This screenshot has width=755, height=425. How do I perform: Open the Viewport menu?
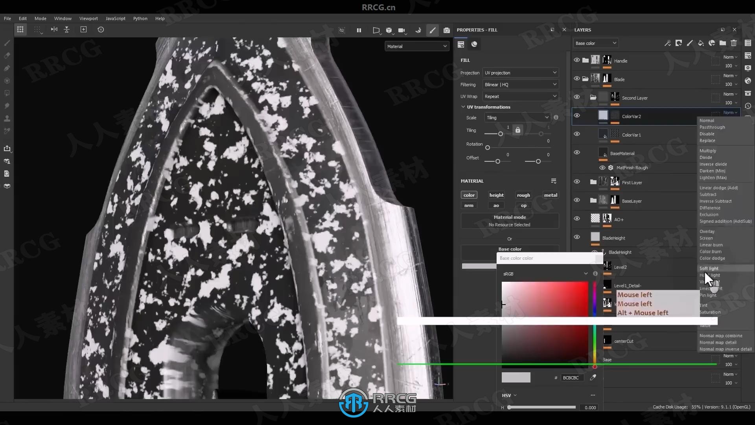[x=88, y=18]
